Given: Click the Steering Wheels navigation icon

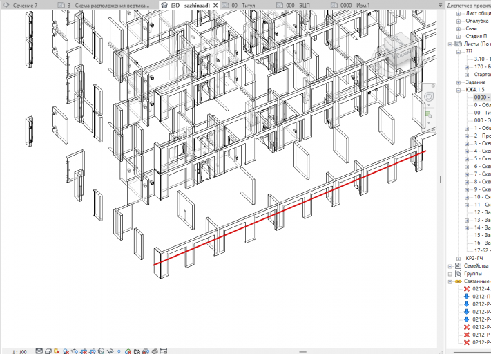Looking at the screenshot, I should pyautogui.click(x=429, y=96).
